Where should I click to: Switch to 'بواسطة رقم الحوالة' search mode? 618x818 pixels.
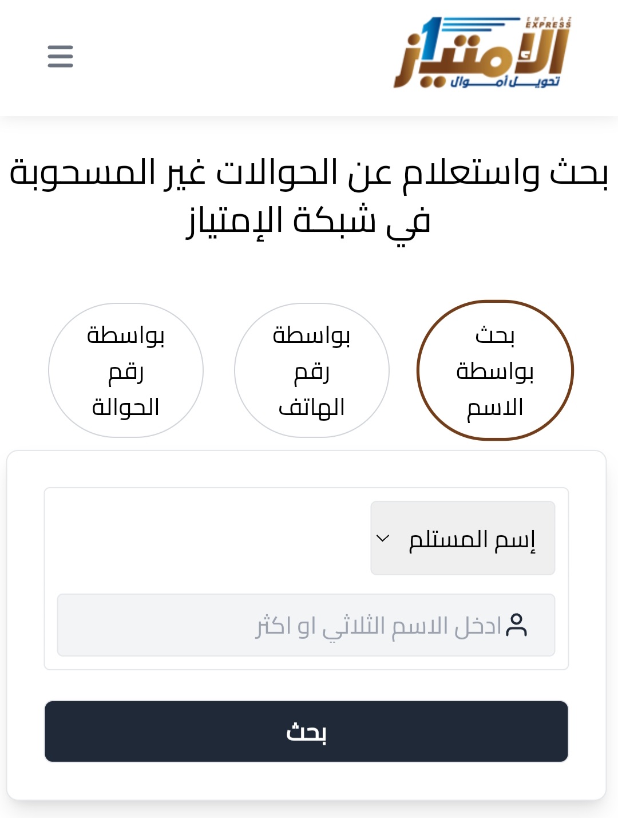(x=126, y=370)
